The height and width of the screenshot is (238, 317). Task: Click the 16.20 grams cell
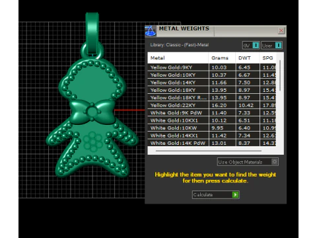click(x=222, y=105)
